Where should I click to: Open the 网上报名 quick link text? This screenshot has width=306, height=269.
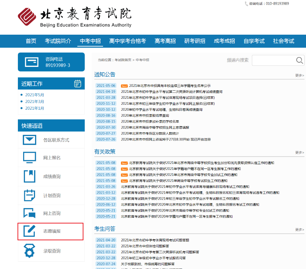point(52,158)
